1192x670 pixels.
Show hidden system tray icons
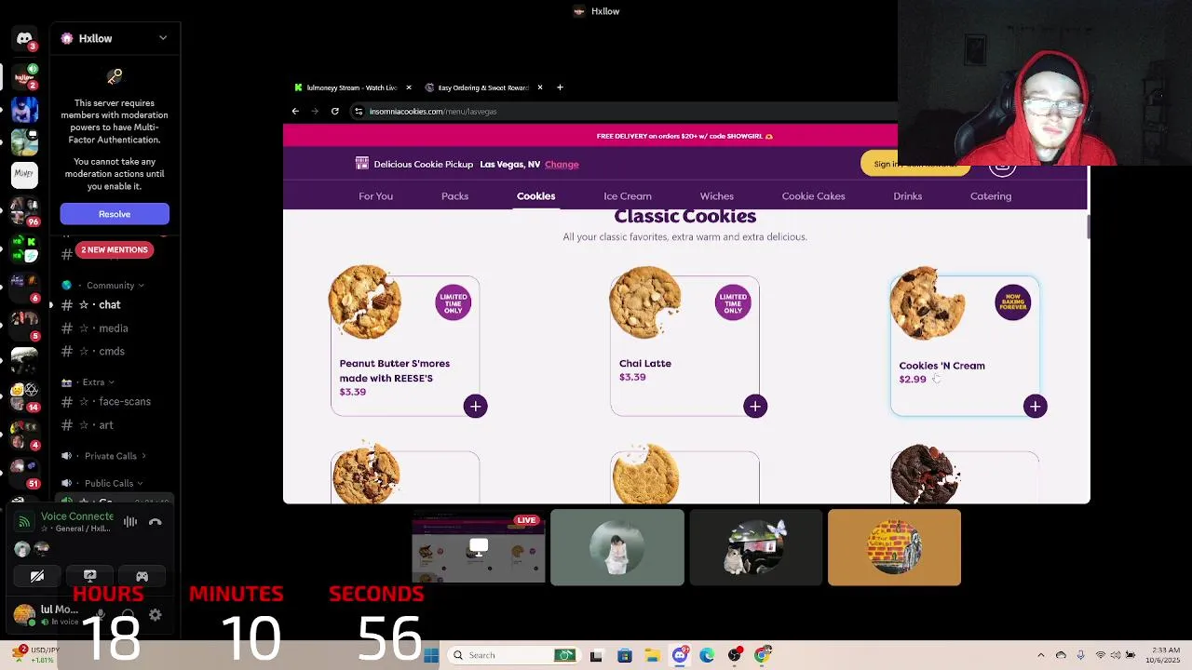(x=1041, y=655)
